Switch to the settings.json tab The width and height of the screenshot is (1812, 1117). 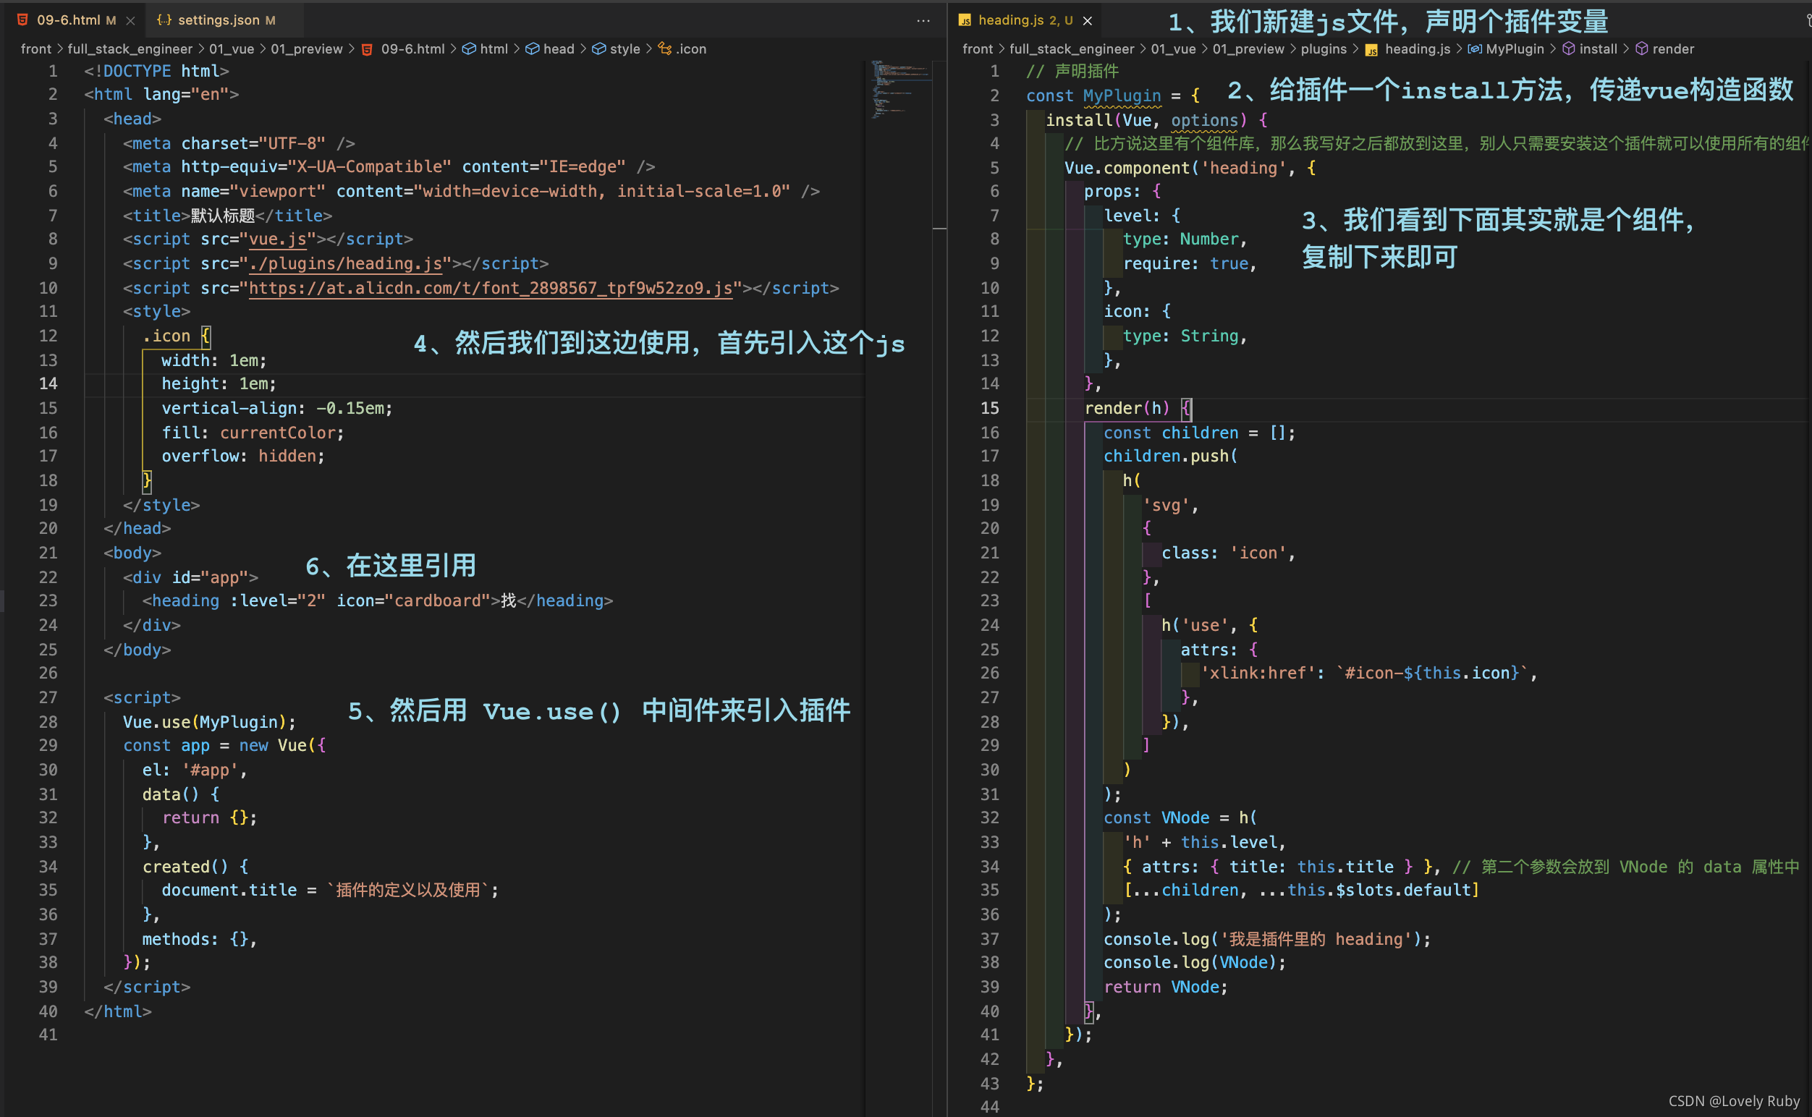218,20
